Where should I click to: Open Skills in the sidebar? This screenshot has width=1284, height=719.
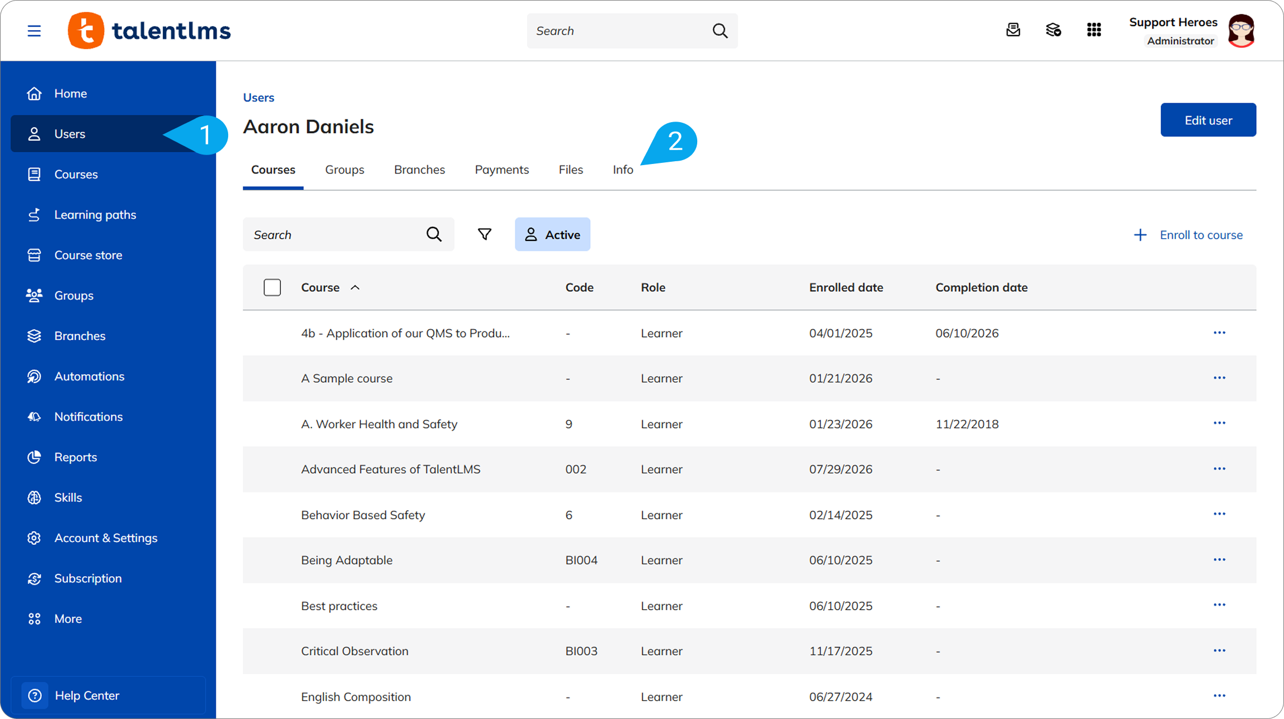point(108,498)
